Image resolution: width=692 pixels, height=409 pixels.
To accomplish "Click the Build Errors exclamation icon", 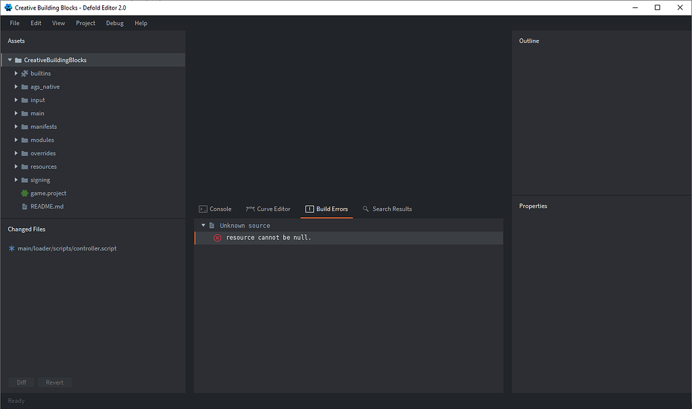I will point(308,209).
